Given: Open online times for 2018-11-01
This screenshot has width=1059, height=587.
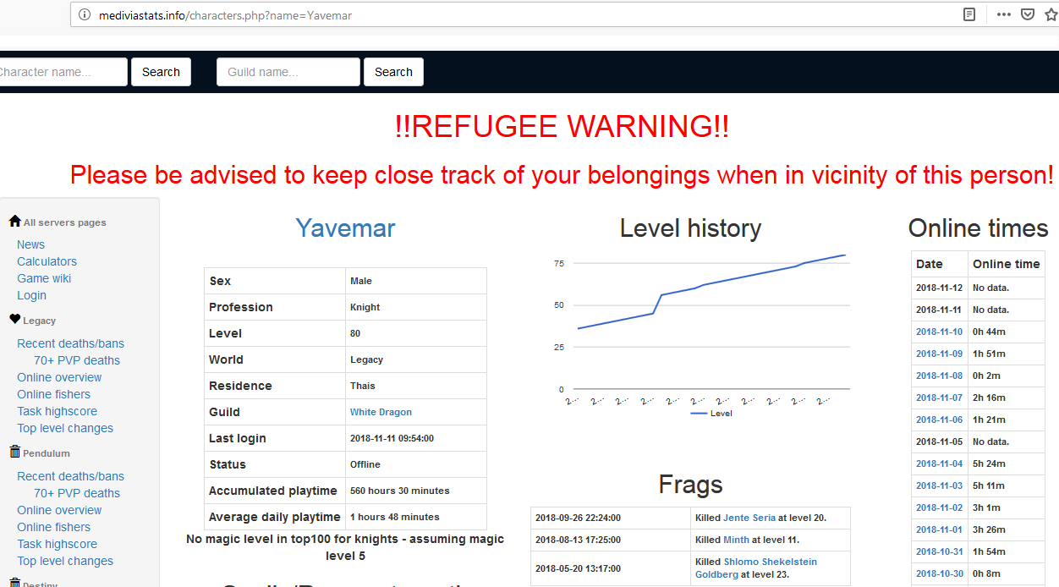Looking at the screenshot, I should tap(939, 529).
